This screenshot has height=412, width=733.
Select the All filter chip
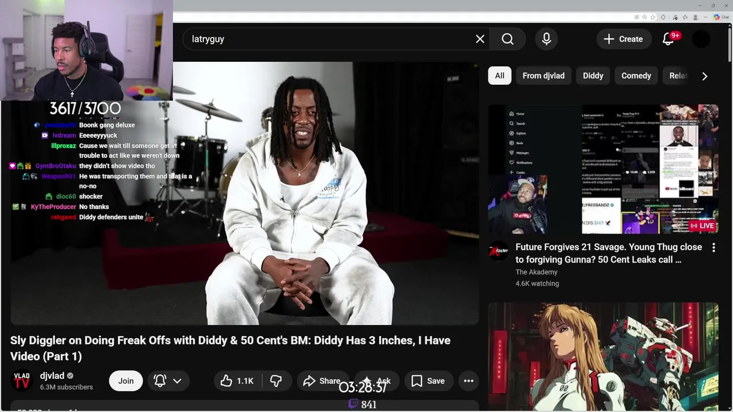[499, 76]
